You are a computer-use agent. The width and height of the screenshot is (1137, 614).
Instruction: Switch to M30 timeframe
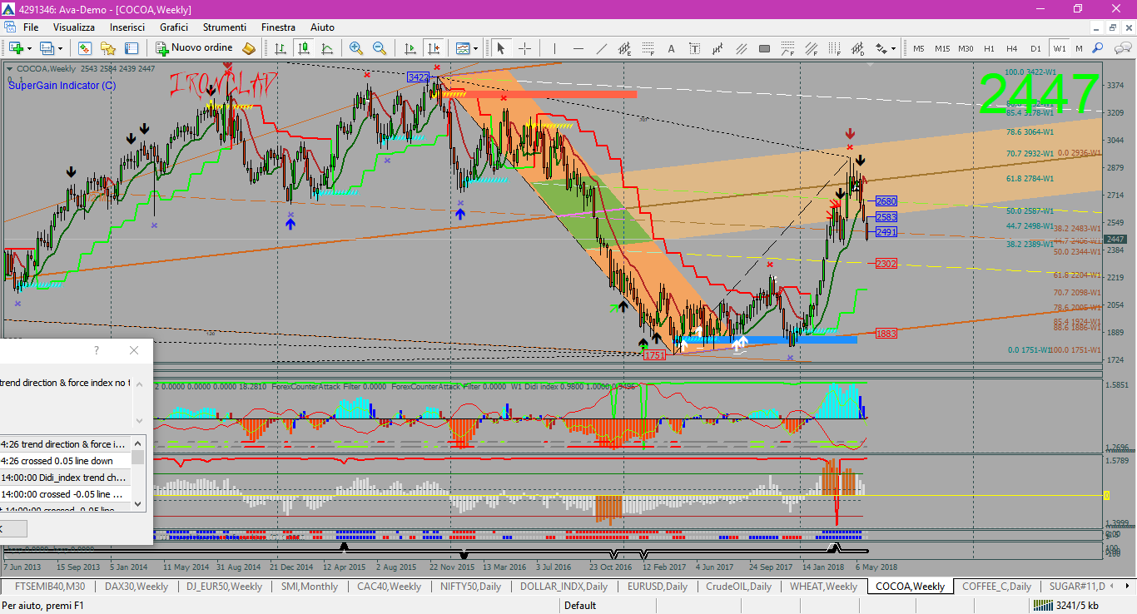click(x=966, y=48)
